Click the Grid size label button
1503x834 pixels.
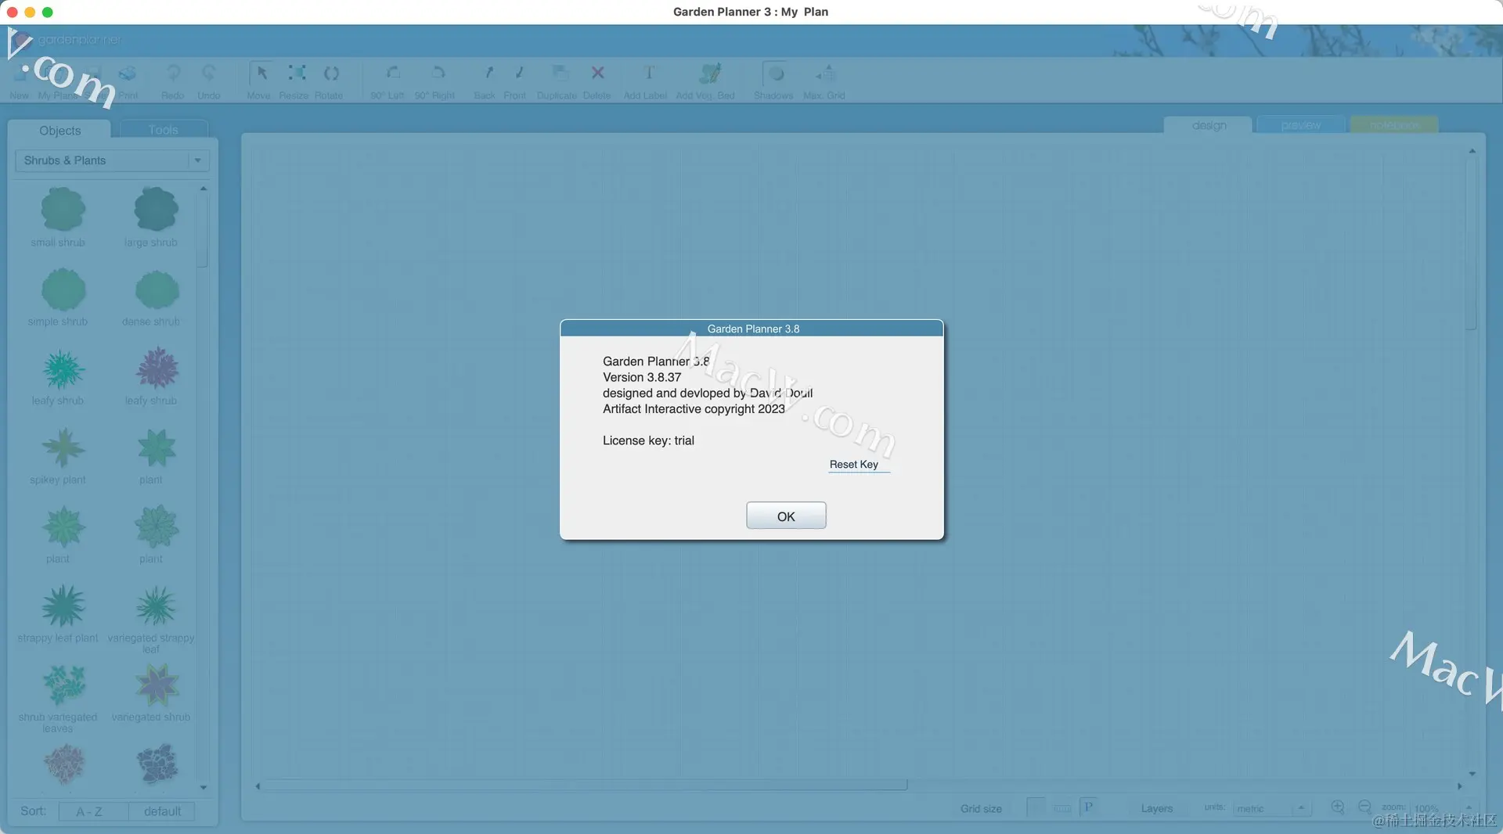pyautogui.click(x=981, y=808)
